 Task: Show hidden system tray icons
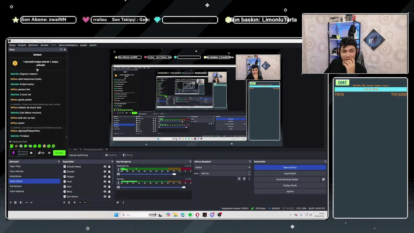(290, 215)
